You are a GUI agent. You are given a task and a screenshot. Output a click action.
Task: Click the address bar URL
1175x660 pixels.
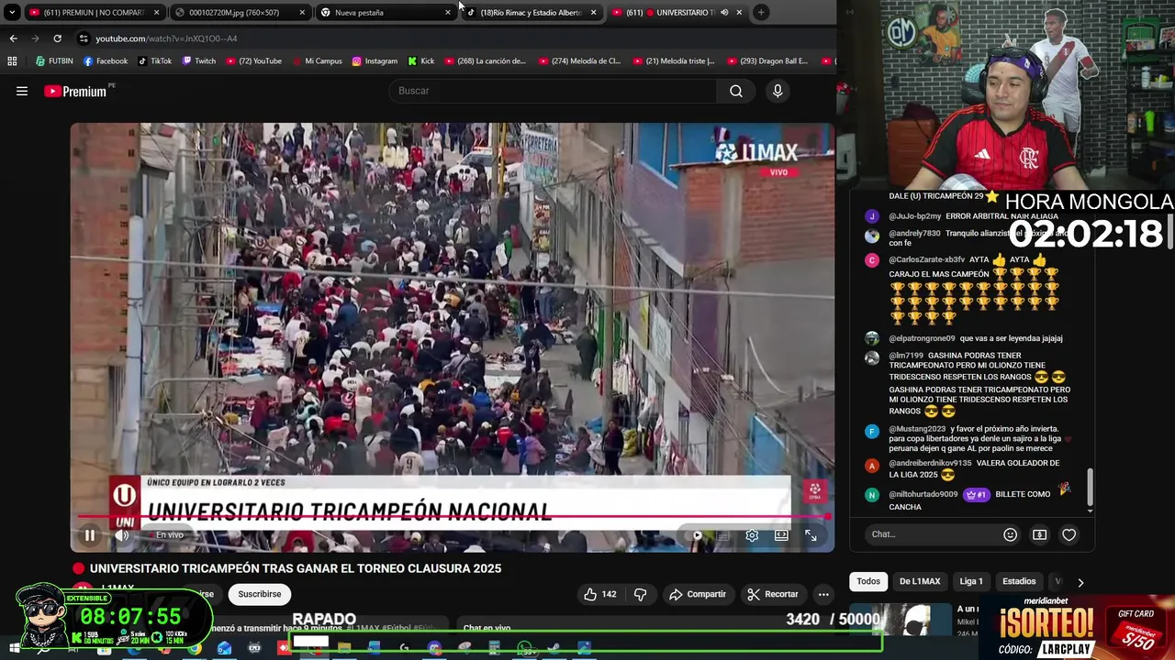pyautogui.click(x=166, y=38)
